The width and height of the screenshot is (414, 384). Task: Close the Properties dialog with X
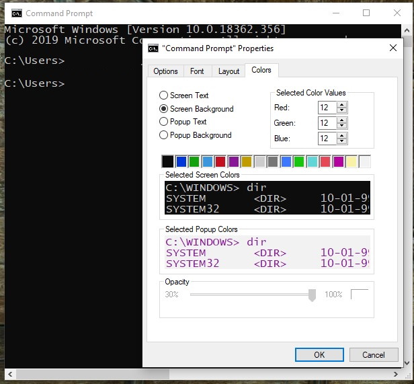[x=393, y=48]
